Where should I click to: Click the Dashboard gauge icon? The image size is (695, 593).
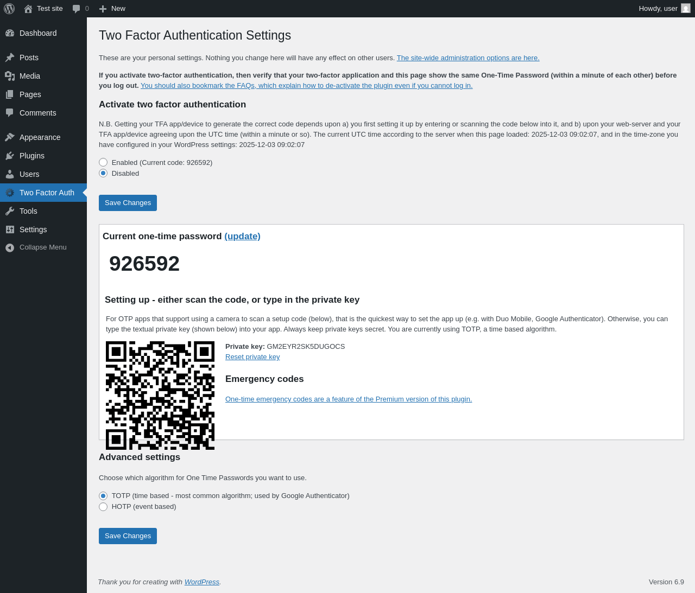point(10,33)
